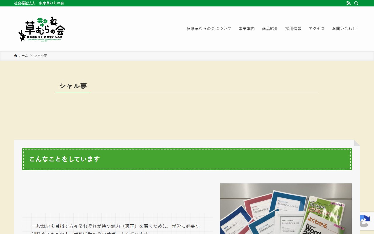Click the シャル夢 page title
This screenshot has height=234, width=374.
73,86
